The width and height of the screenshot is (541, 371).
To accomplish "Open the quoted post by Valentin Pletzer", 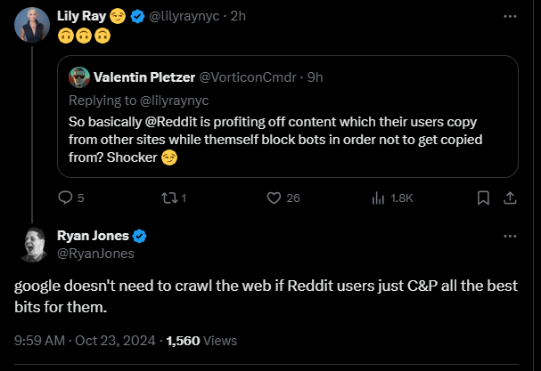I will (294, 142).
